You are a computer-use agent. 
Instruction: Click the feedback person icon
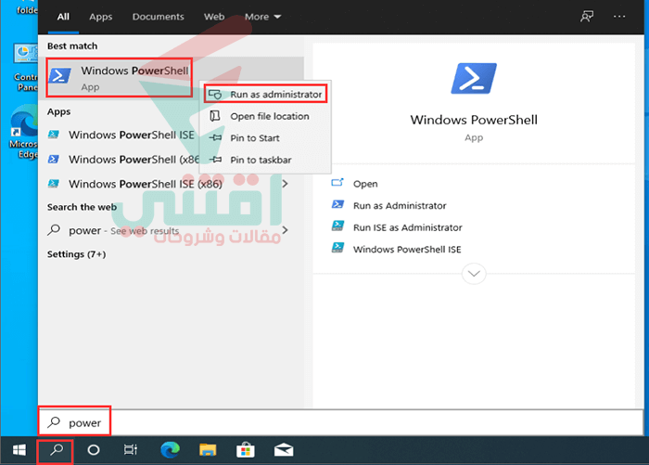pyautogui.click(x=587, y=17)
